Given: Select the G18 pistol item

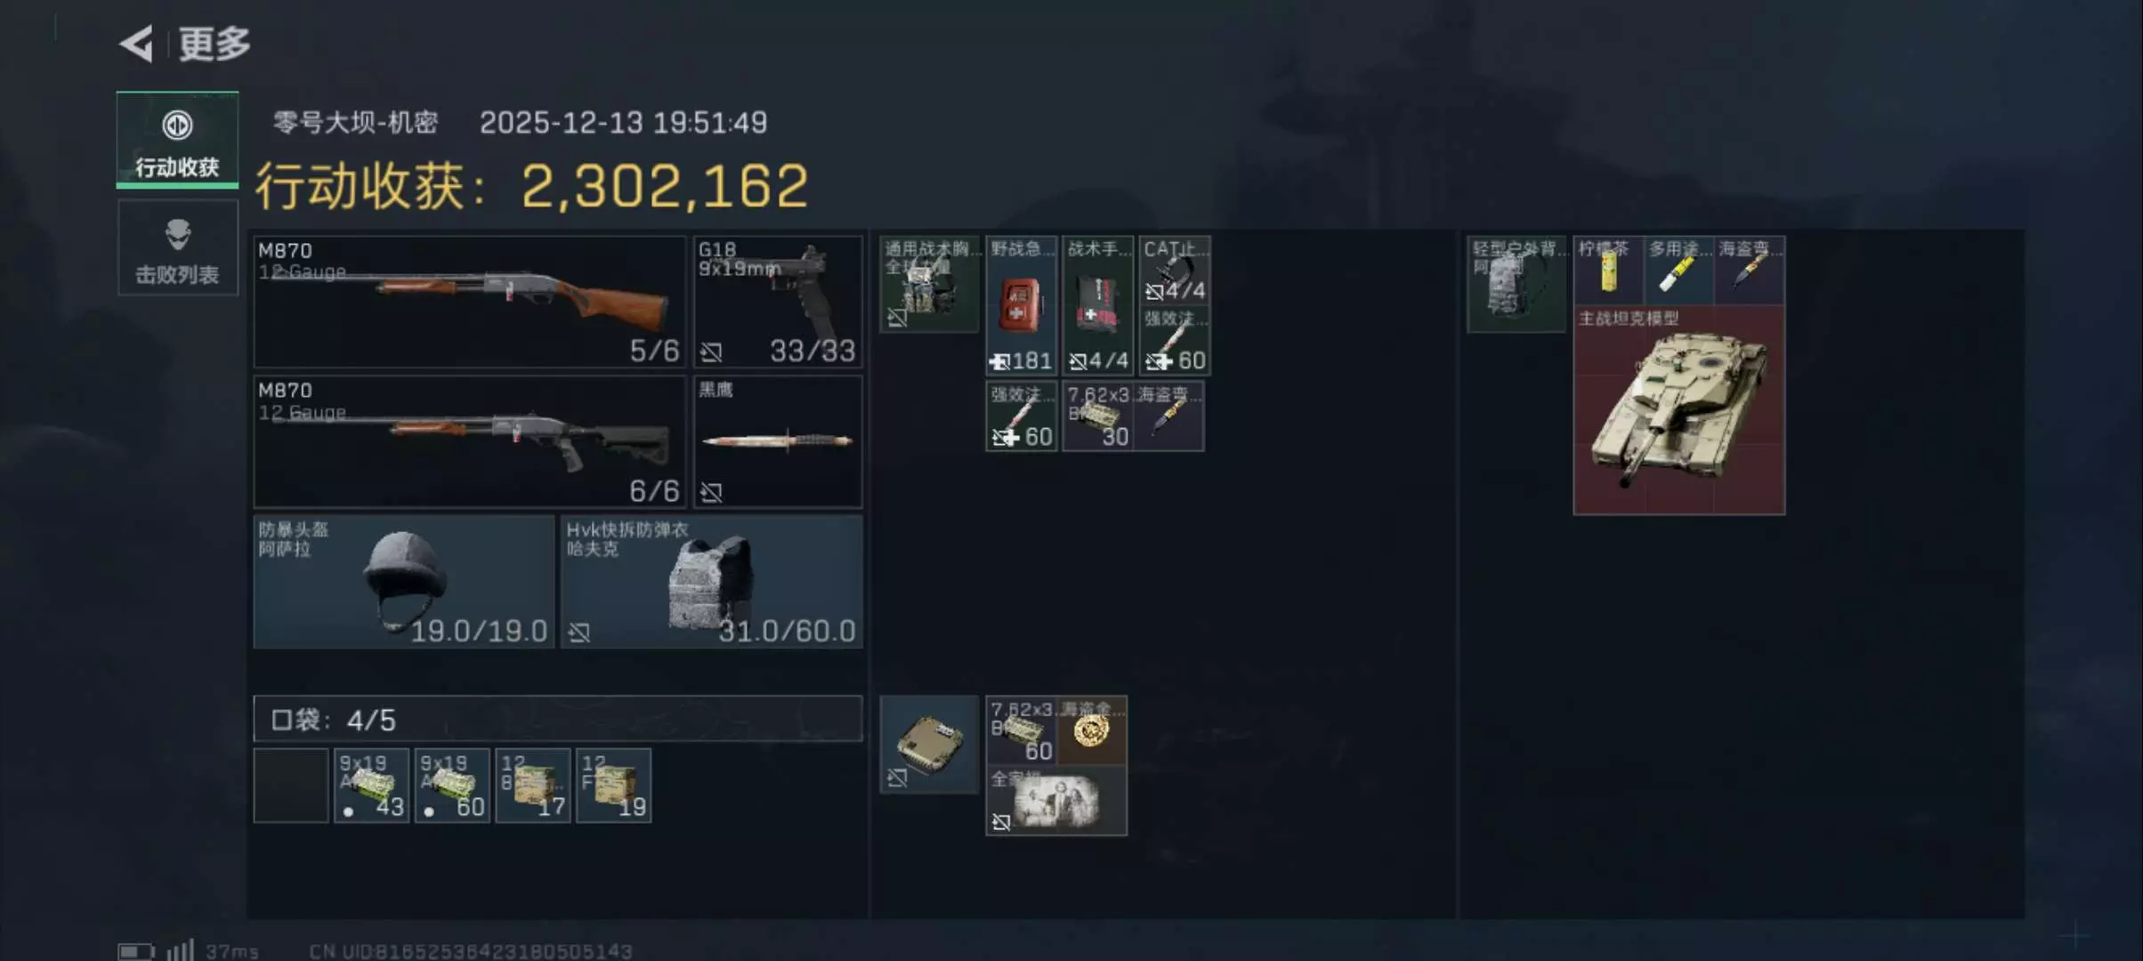Looking at the screenshot, I should click(x=778, y=302).
